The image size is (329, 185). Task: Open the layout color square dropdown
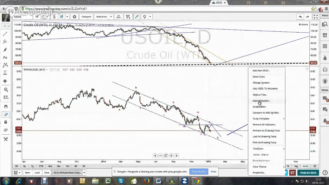pyautogui.click(x=17, y=173)
